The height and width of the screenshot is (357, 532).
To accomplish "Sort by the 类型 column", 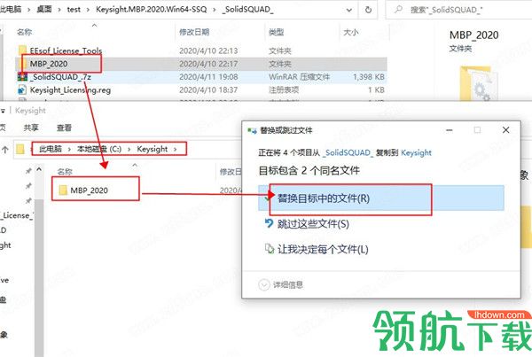I will 276,32.
